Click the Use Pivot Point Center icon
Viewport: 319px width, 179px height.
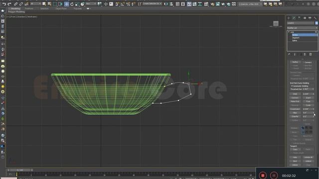click(x=99, y=4)
